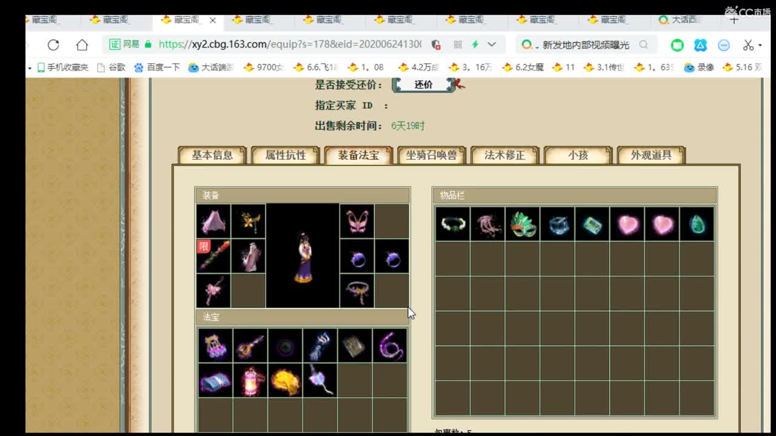Screen dimensions: 776x436
Task: Select the purple whisk treasure icon
Action: click(320, 381)
